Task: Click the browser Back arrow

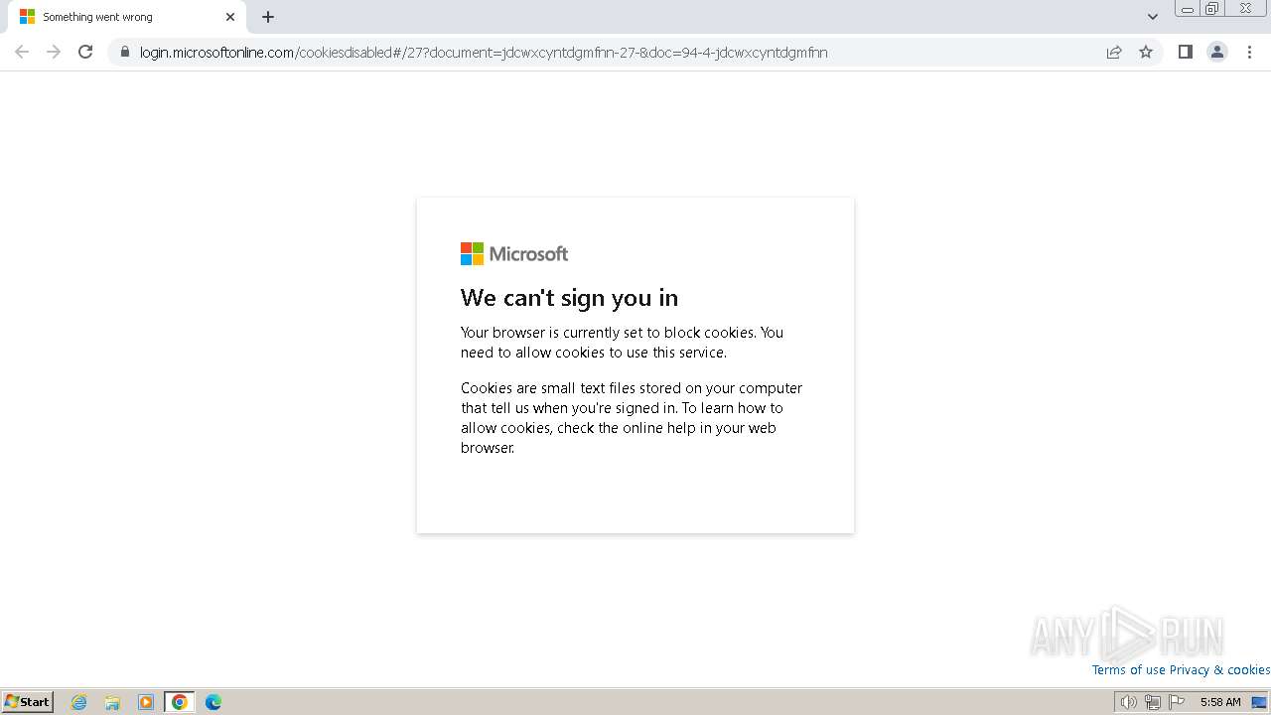Action: pos(22,52)
